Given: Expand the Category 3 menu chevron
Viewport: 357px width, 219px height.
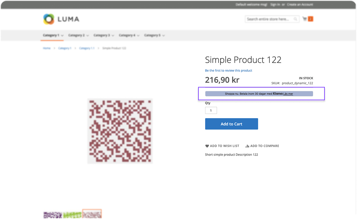Looking at the screenshot, I should (x=113, y=36).
